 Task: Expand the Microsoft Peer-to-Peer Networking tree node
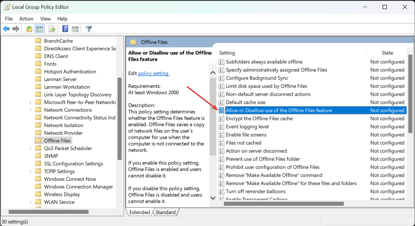coord(30,102)
